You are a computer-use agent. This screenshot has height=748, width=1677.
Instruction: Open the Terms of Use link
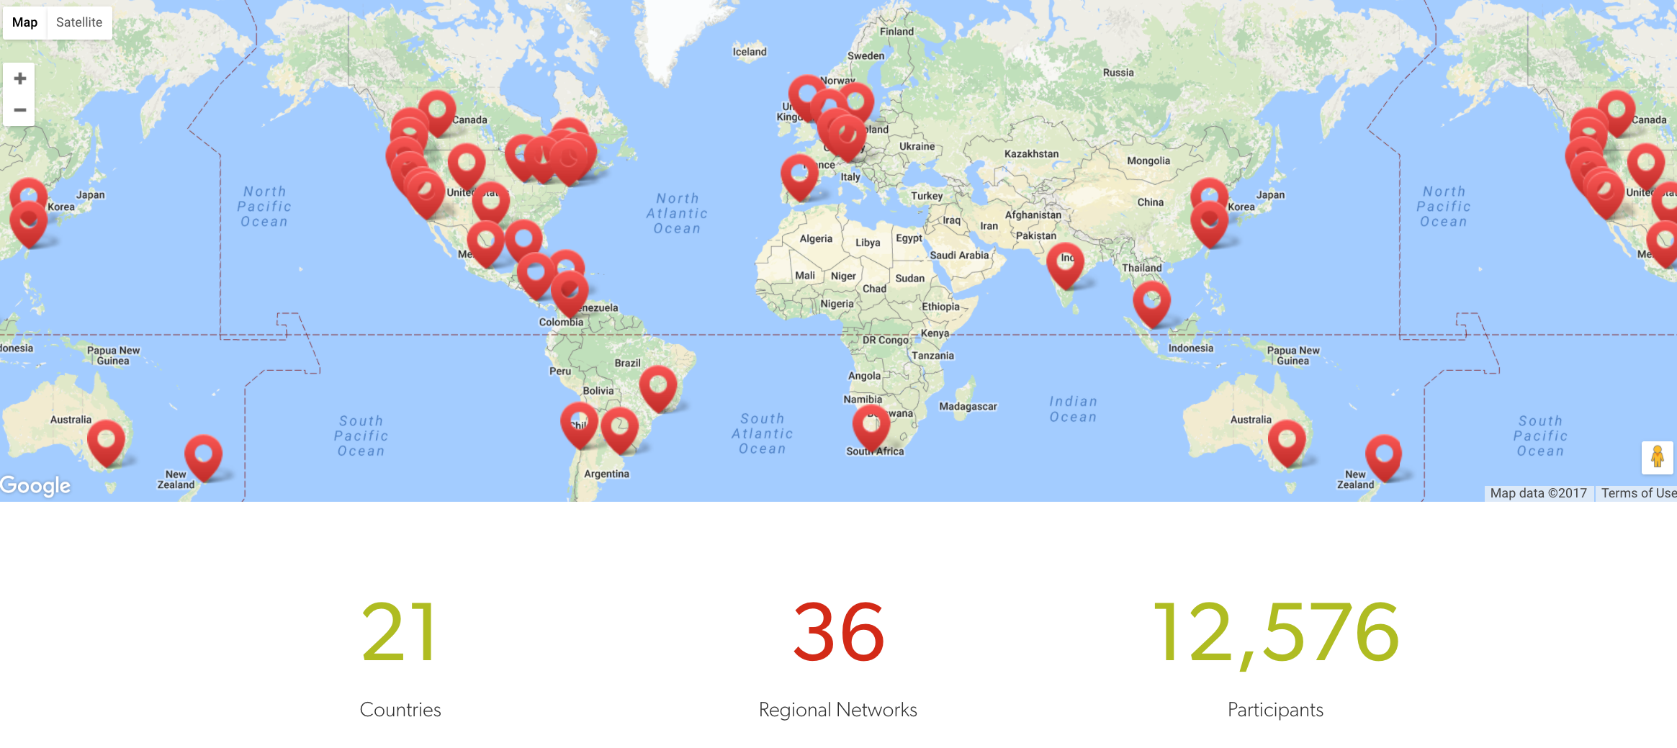[1638, 493]
